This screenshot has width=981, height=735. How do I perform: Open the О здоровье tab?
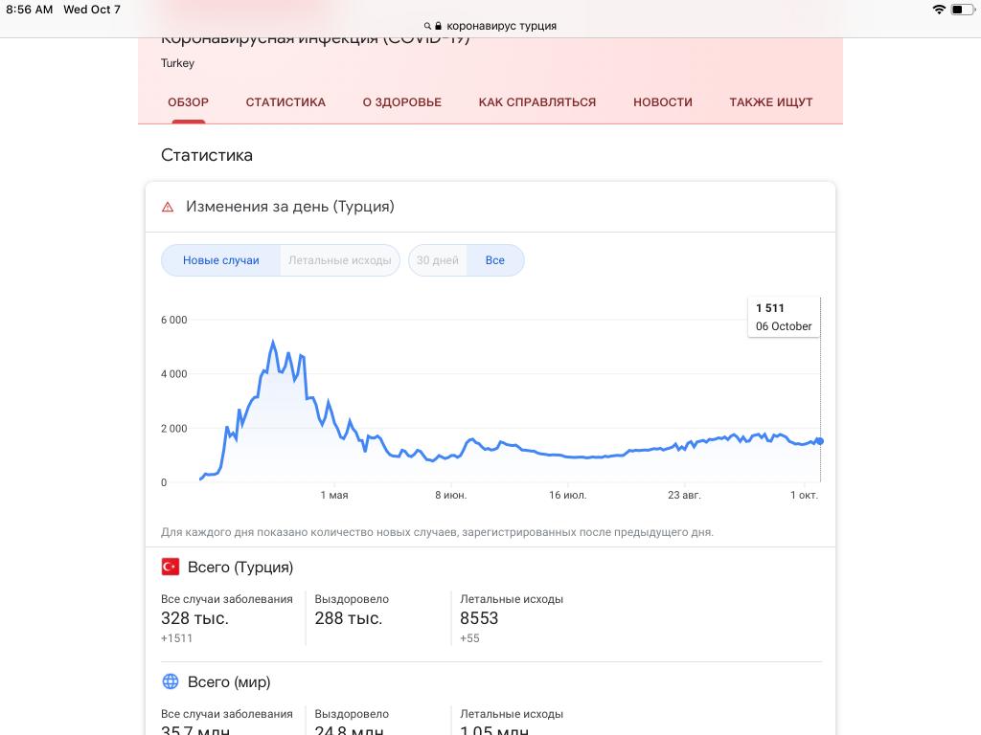click(x=402, y=102)
